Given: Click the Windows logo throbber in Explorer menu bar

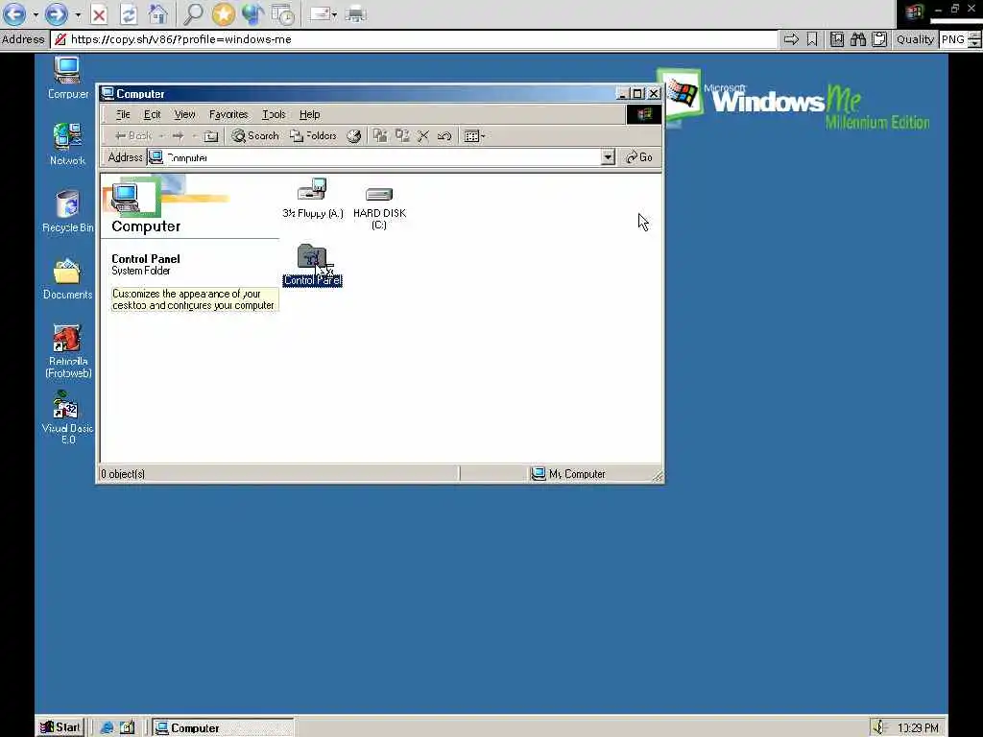Looking at the screenshot, I should tap(644, 114).
